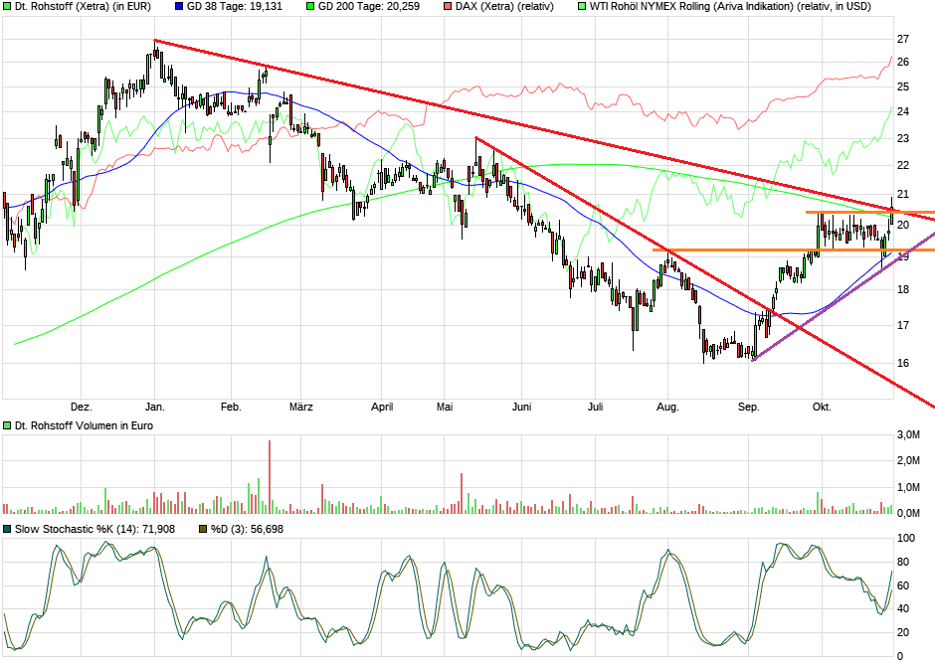Image resolution: width=935 pixels, height=666 pixels.
Task: Click the tall red volume bar in May
Action: coord(462,493)
